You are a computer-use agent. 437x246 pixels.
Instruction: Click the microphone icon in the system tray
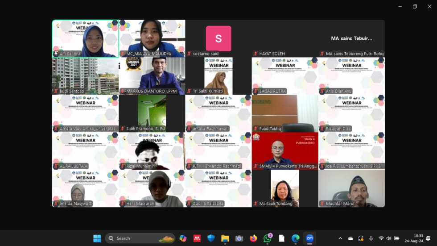pyautogui.click(x=371, y=238)
